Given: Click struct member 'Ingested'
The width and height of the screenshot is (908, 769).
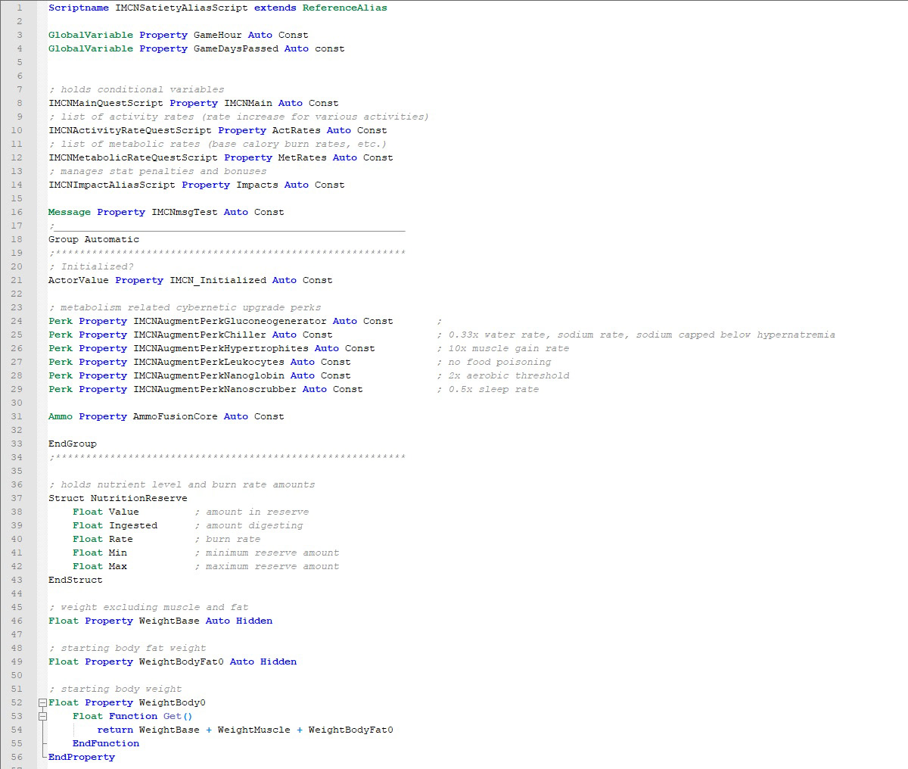Looking at the screenshot, I should tap(133, 525).
